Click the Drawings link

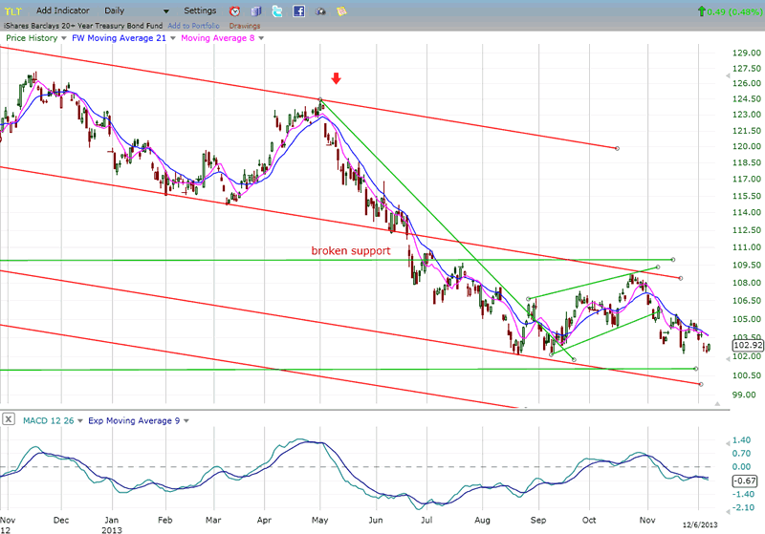click(x=244, y=25)
